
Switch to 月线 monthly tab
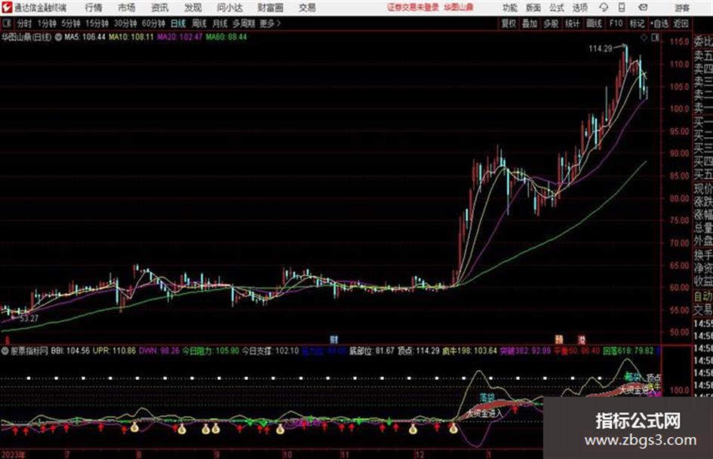[220, 23]
